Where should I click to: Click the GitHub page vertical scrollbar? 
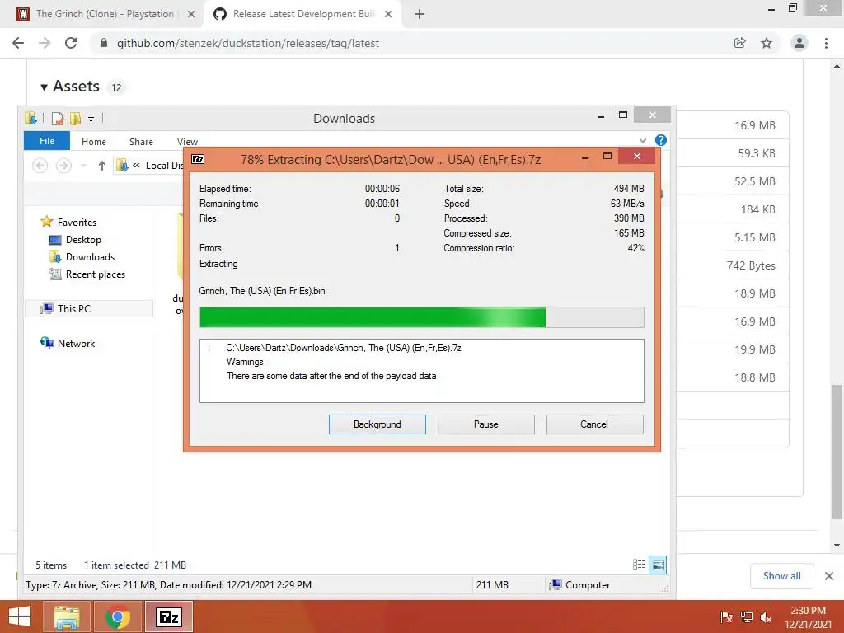coord(837,452)
